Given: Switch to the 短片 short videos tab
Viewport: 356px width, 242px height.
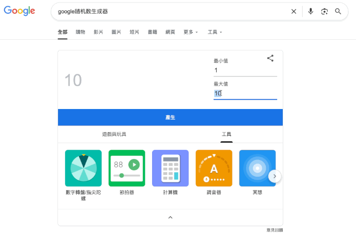Looking at the screenshot, I should tap(134, 32).
